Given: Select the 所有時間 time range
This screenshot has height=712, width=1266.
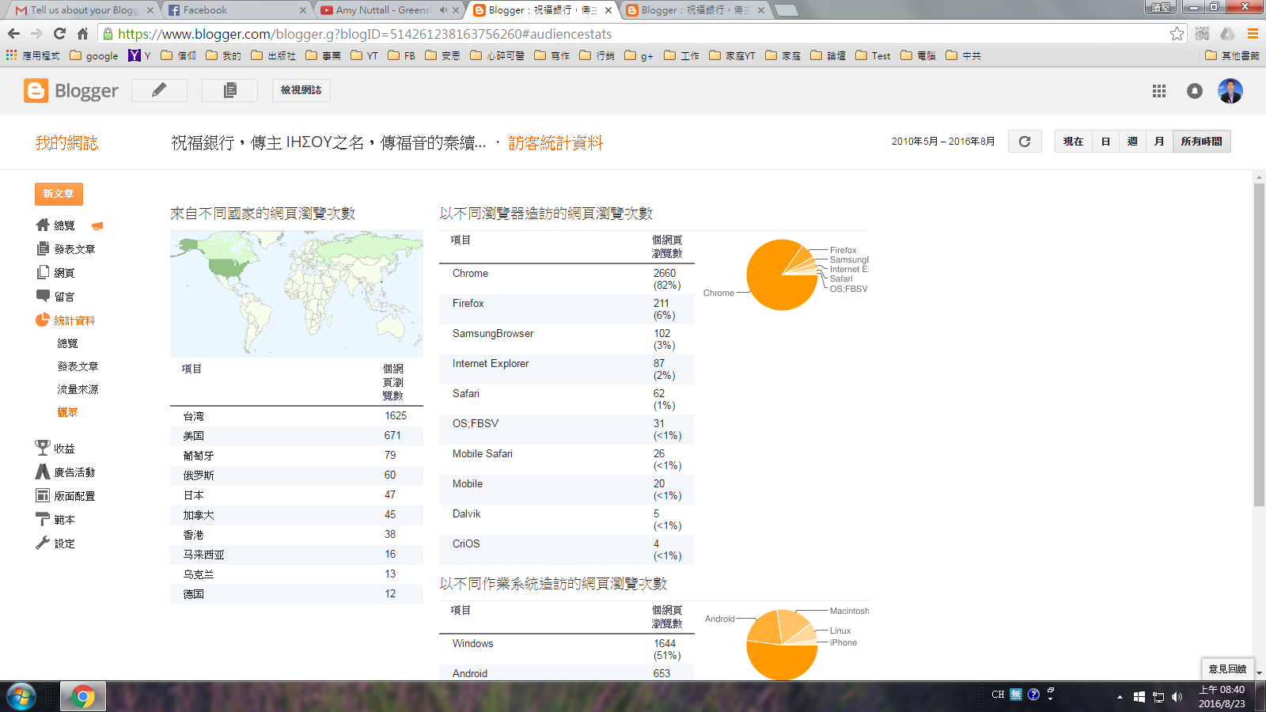Looking at the screenshot, I should pyautogui.click(x=1201, y=142).
